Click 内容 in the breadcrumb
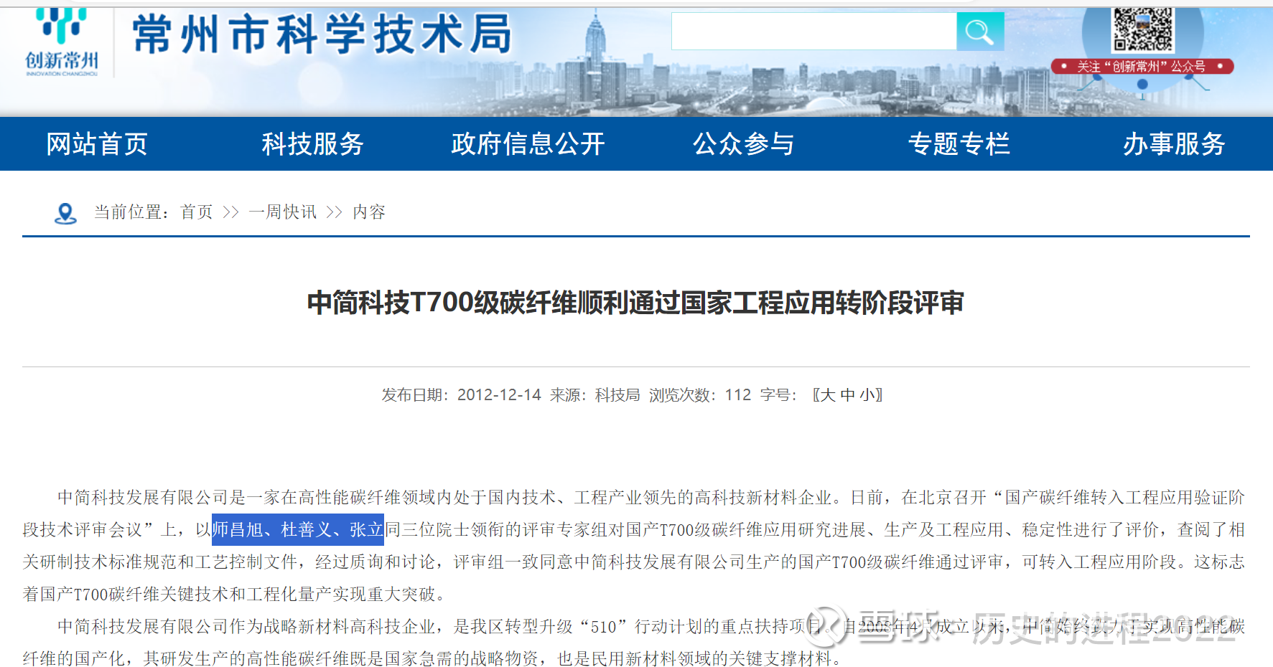 369,212
